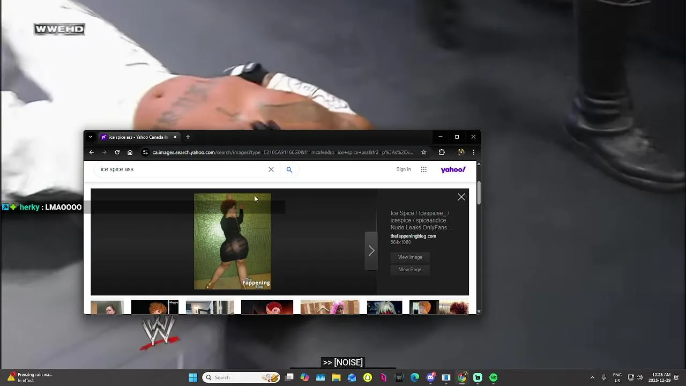Open the Chrome three-dot menu
Viewport: 686px width, 386px height.
pos(474,152)
